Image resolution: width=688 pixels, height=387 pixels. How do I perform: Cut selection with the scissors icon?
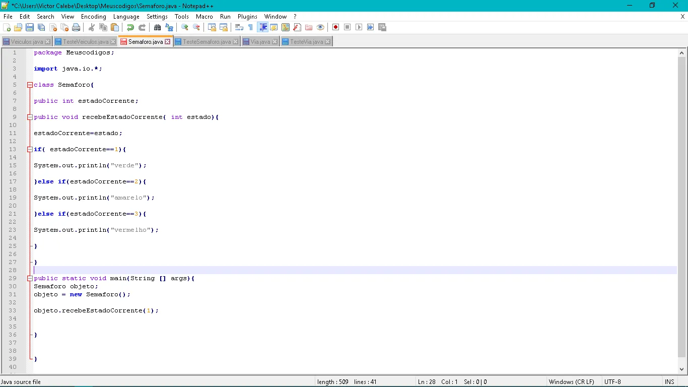coord(92,27)
